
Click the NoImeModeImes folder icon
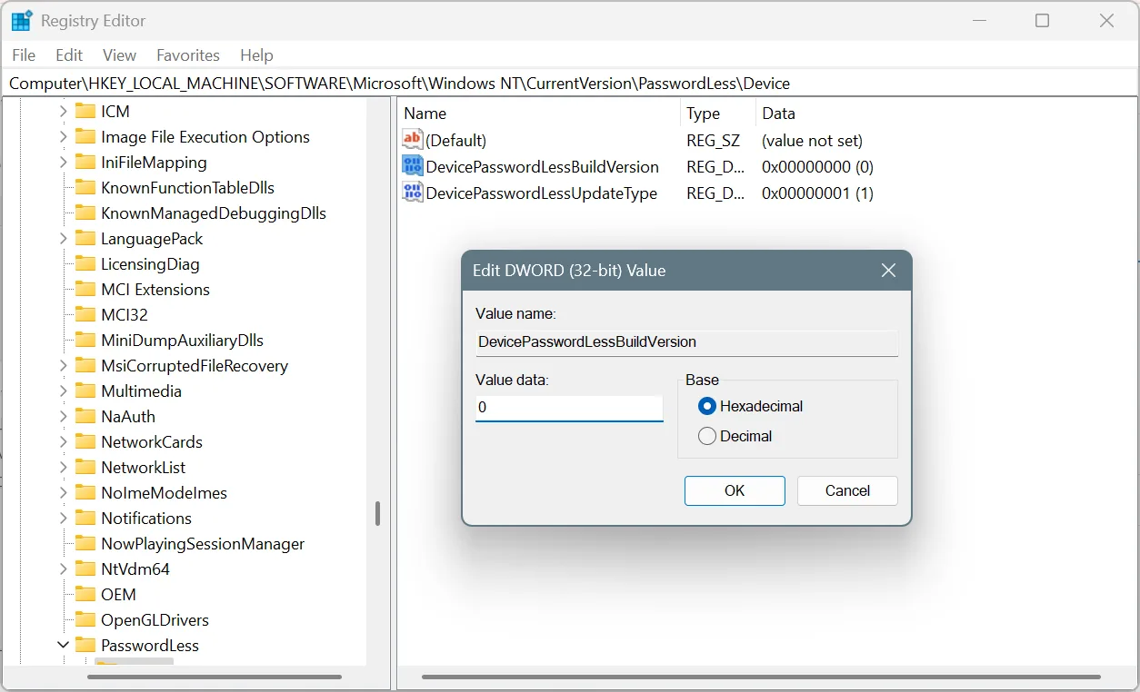(85, 492)
